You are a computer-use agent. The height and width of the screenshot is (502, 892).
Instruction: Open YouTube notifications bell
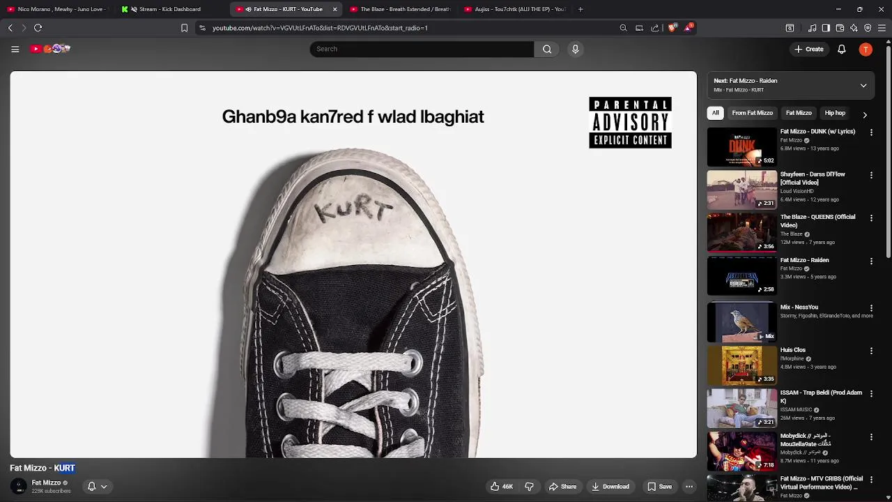coord(842,49)
